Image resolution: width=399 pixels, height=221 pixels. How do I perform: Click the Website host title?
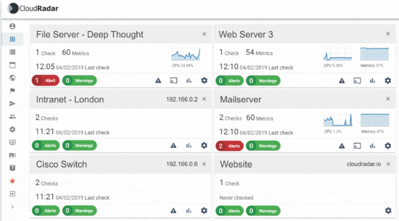(236, 164)
